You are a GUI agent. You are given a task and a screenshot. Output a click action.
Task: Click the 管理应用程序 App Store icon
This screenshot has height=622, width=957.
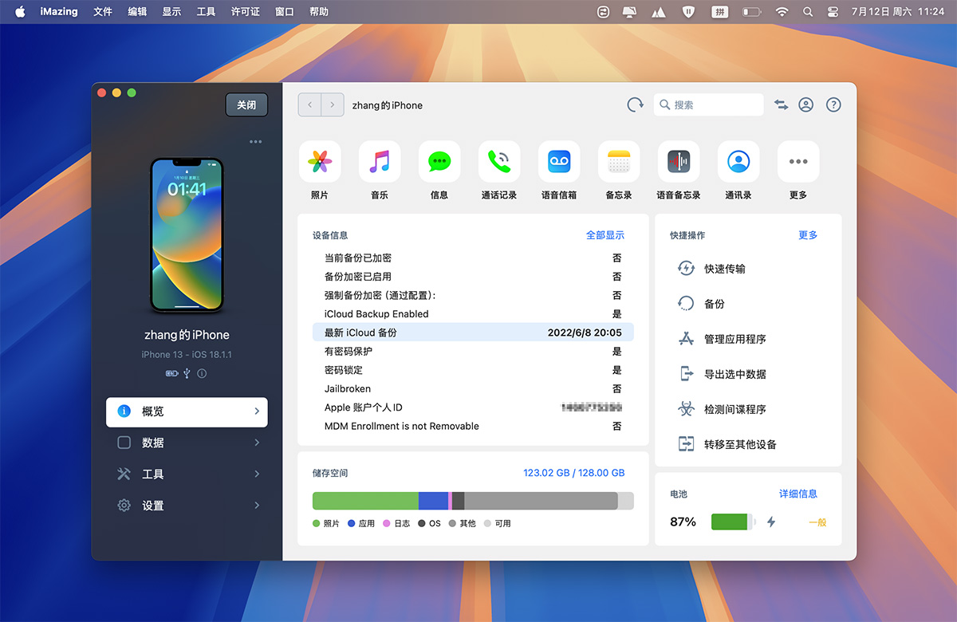[x=686, y=339]
